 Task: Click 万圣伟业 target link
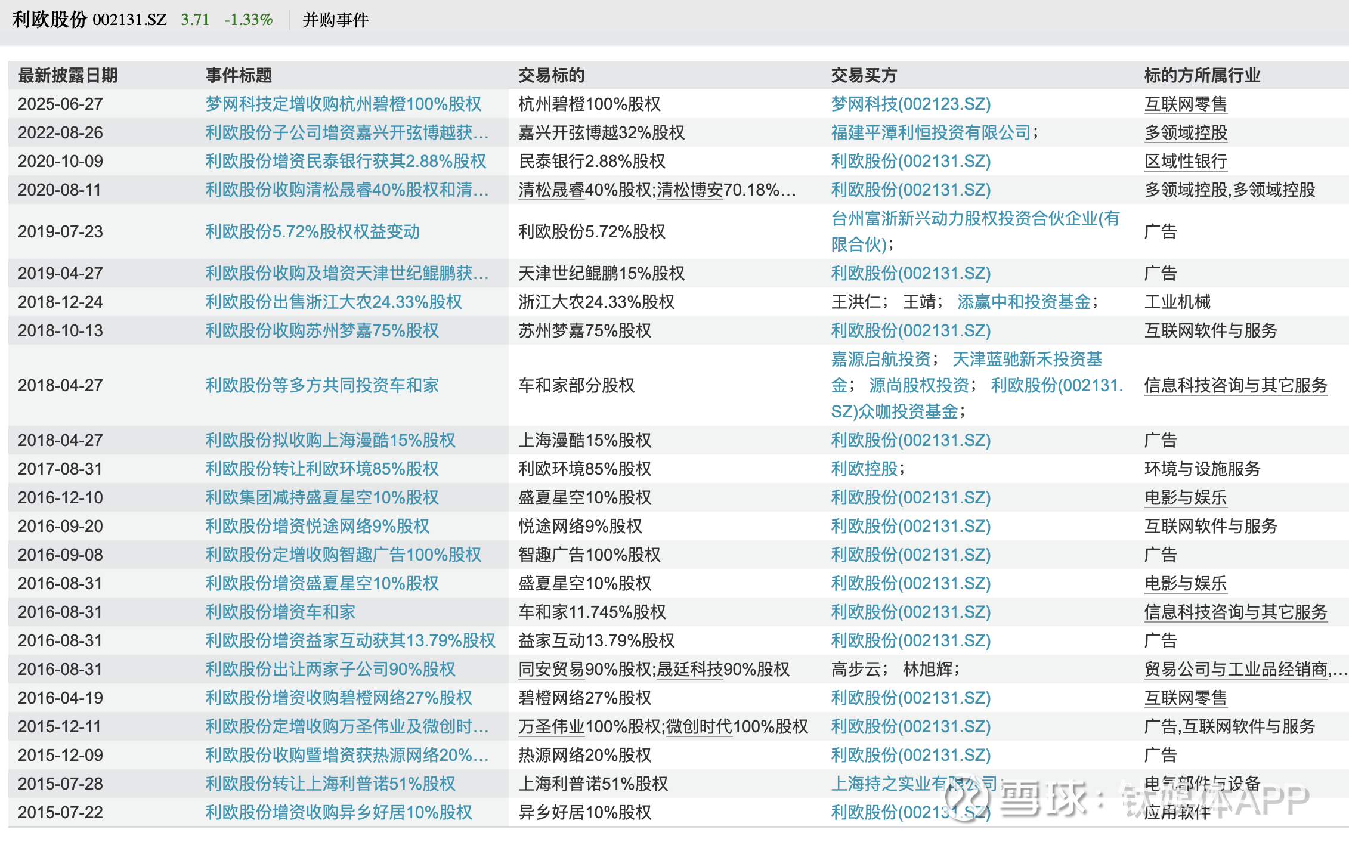(x=551, y=726)
